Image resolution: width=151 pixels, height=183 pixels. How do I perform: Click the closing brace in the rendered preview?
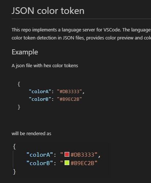click(x=14, y=172)
